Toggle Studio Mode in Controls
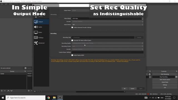 click(165, 82)
